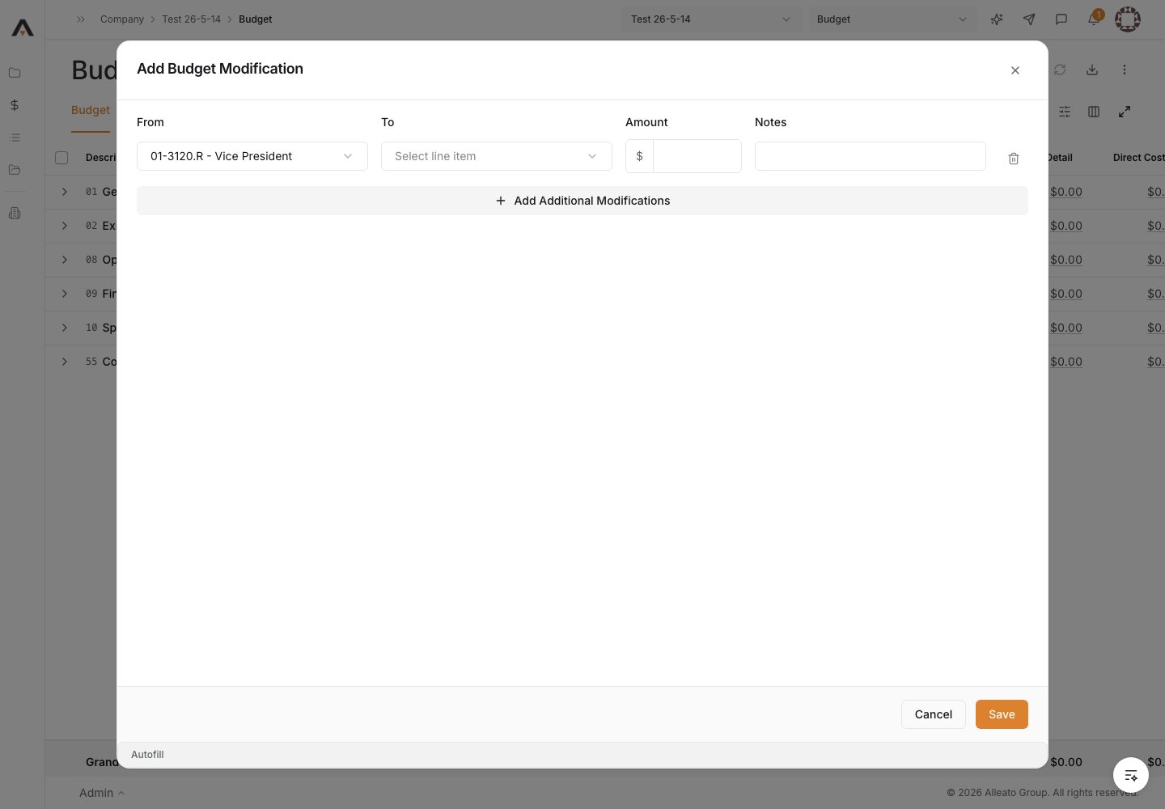Go to Test 26-5-14 breadcrumb
Viewport: 1165px width, 809px height.
click(x=191, y=19)
